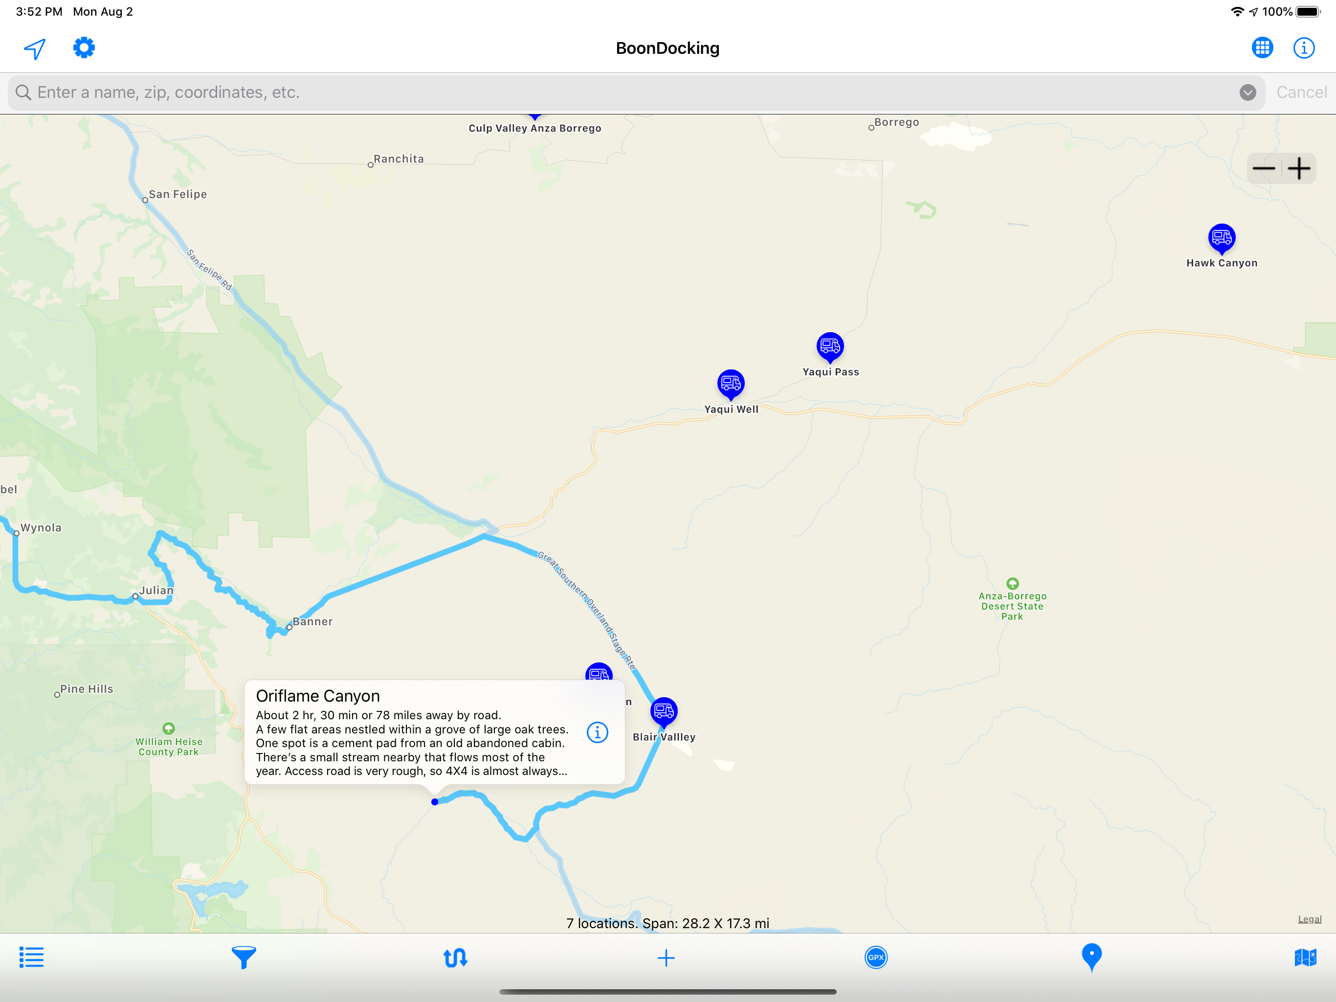
Task: Zoom out with the minus button
Action: 1264,169
